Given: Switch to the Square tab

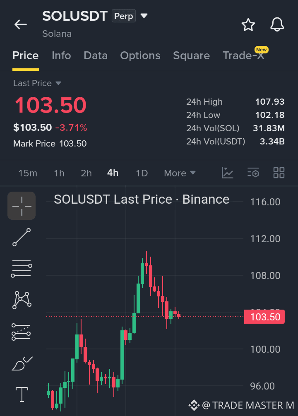Looking at the screenshot, I should [191, 56].
